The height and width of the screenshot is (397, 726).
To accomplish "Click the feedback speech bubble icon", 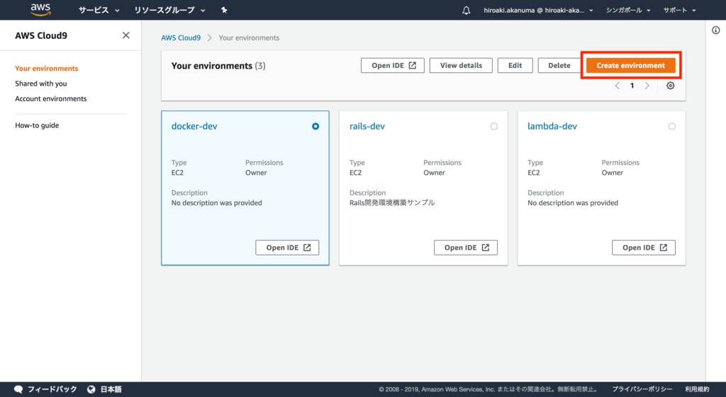I will coord(18,389).
